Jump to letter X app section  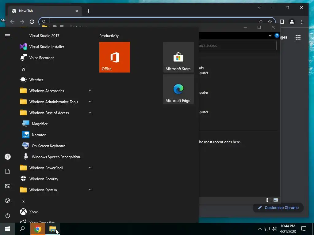pos(23,201)
